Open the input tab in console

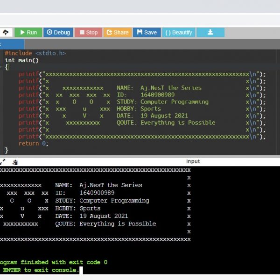[193, 161]
